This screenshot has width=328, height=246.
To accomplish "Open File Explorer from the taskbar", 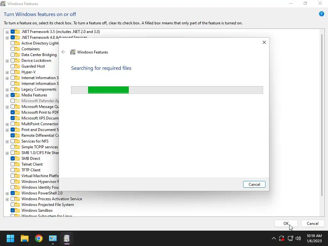I will point(24,238).
